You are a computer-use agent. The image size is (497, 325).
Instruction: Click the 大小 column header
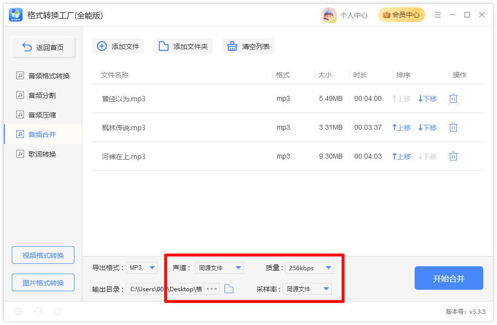[x=324, y=75]
